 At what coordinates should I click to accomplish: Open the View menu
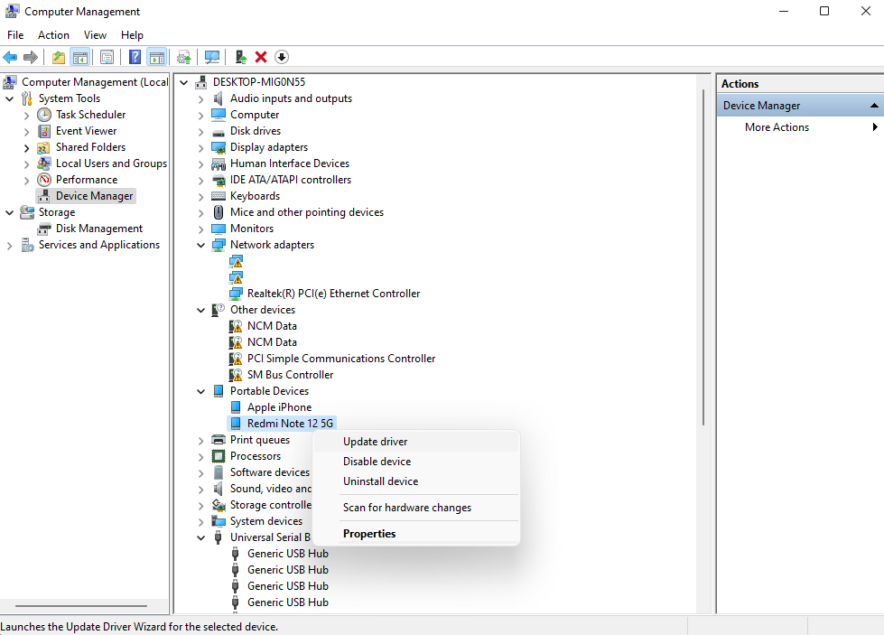point(95,35)
